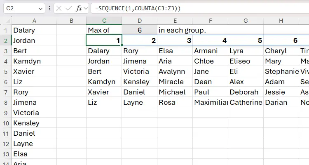Click the Enter checkmark formula icon

pyautogui.click(x=68, y=8)
